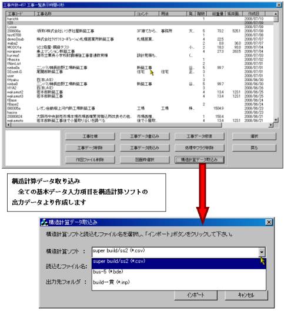
Task: Click the 工事データ読込み button
Action: (145, 148)
